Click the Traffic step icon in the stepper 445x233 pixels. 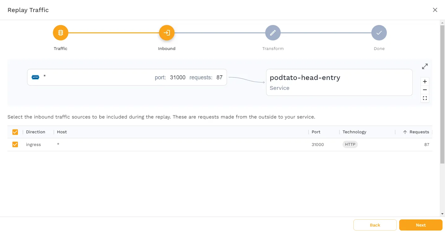[60, 32]
